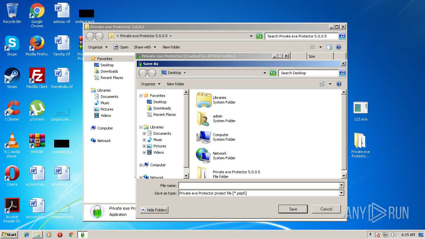425x239 pixels.
Task: Launch CCleaner desktop shortcut
Action: pos(12,111)
